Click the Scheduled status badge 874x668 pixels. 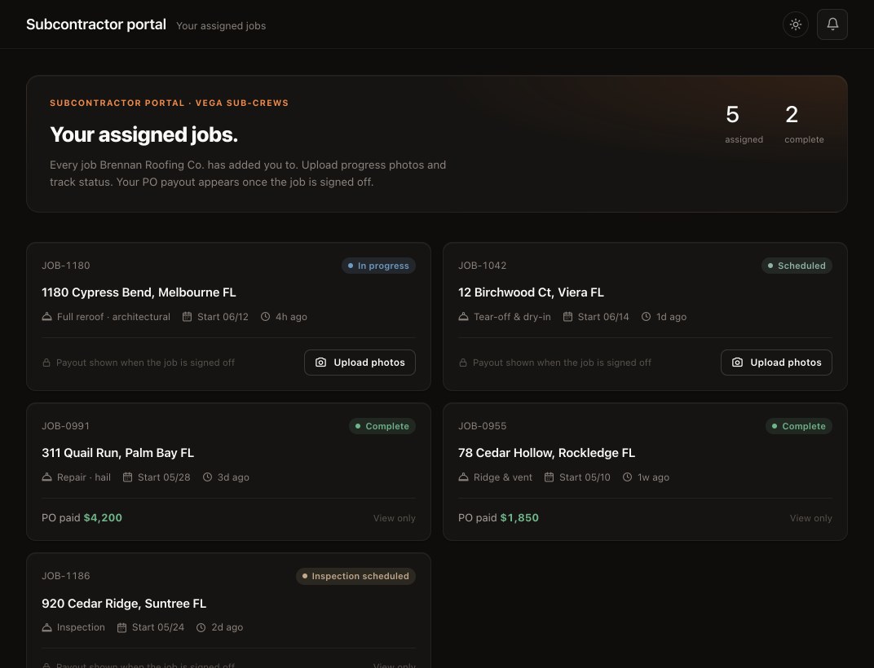[x=797, y=266]
